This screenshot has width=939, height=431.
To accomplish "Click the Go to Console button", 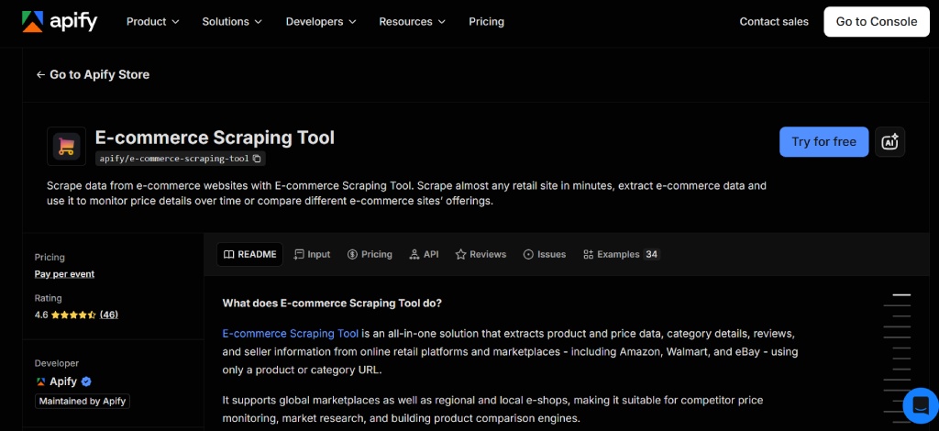I will coord(876,22).
